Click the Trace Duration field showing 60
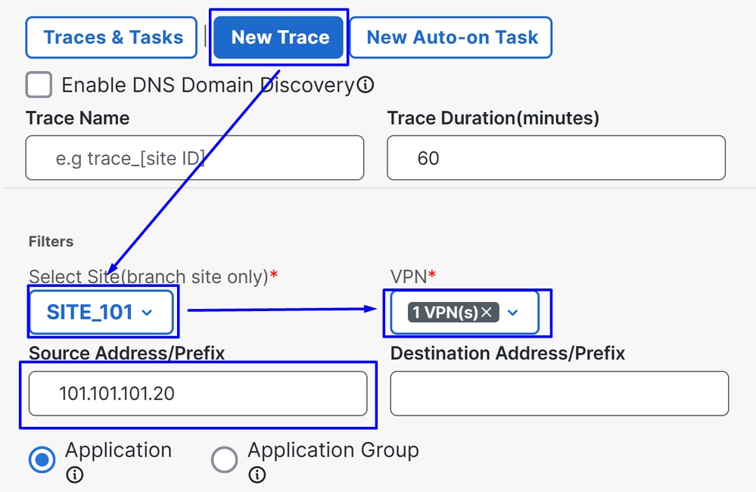 pyautogui.click(x=556, y=157)
